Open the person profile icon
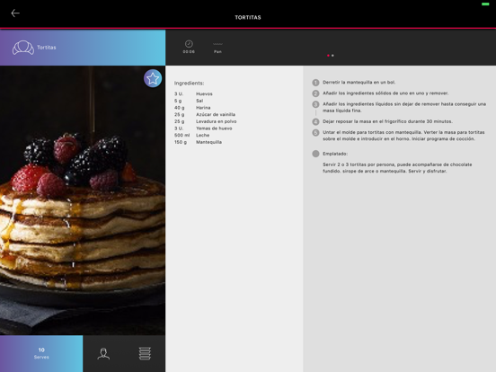The height and width of the screenshot is (372, 496). point(103,354)
